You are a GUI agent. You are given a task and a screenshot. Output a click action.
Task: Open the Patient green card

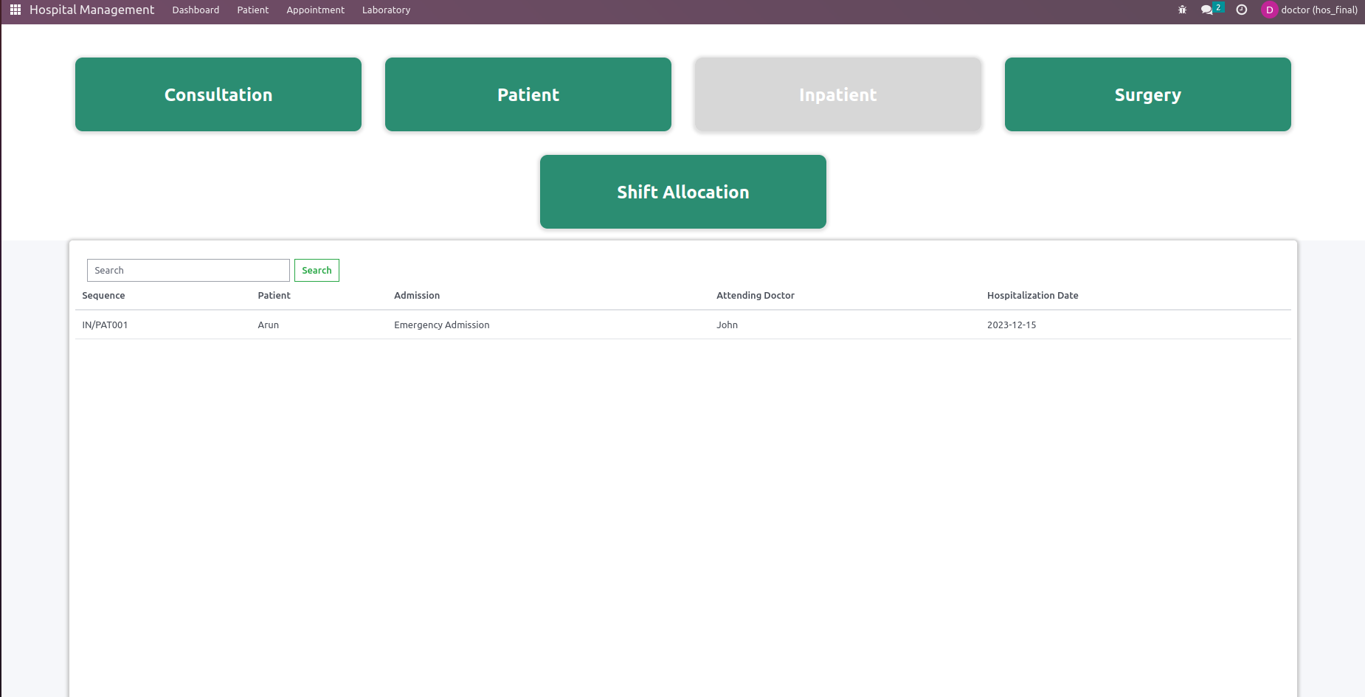[x=528, y=94]
